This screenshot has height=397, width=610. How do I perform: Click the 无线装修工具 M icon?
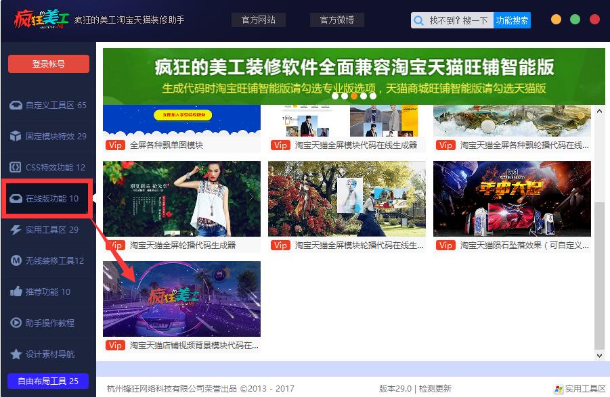point(16,260)
